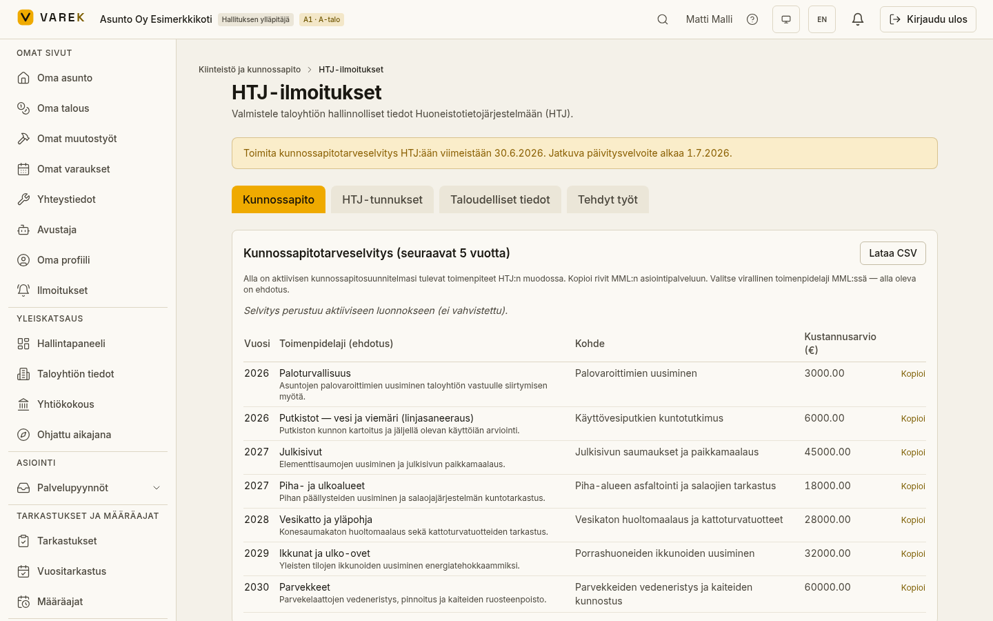Image resolution: width=993 pixels, height=621 pixels.
Task: Click the Ilmoitukset ringing bell icon
Action: click(x=23, y=290)
